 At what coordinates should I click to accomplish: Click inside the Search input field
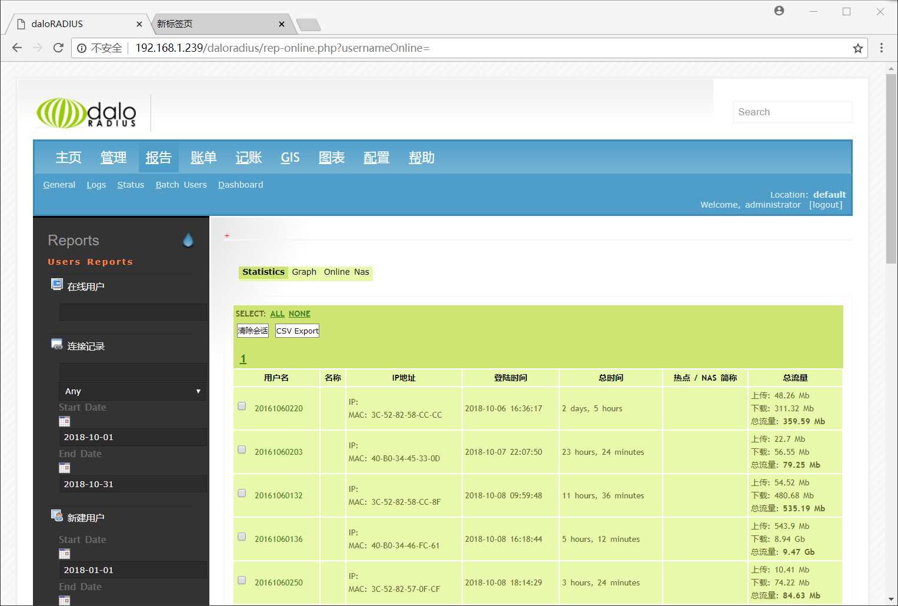click(x=792, y=111)
